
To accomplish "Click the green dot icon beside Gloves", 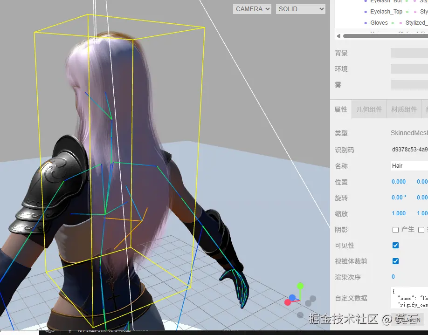I will [392, 22].
